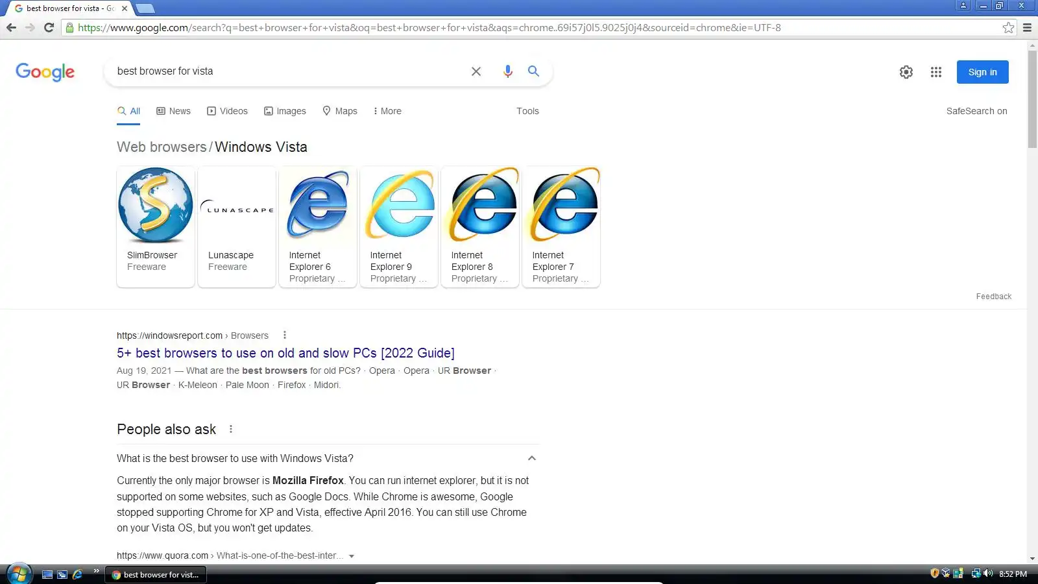Viewport: 1038px width, 584px height.
Task: Click the 'Mozilla Firefox' bold answer text
Action: (x=308, y=481)
